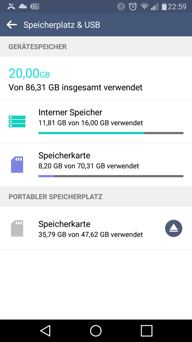Viewport: 192px width, 342px height.
Task: Tap the purple SD card icon
Action: pyautogui.click(x=17, y=164)
